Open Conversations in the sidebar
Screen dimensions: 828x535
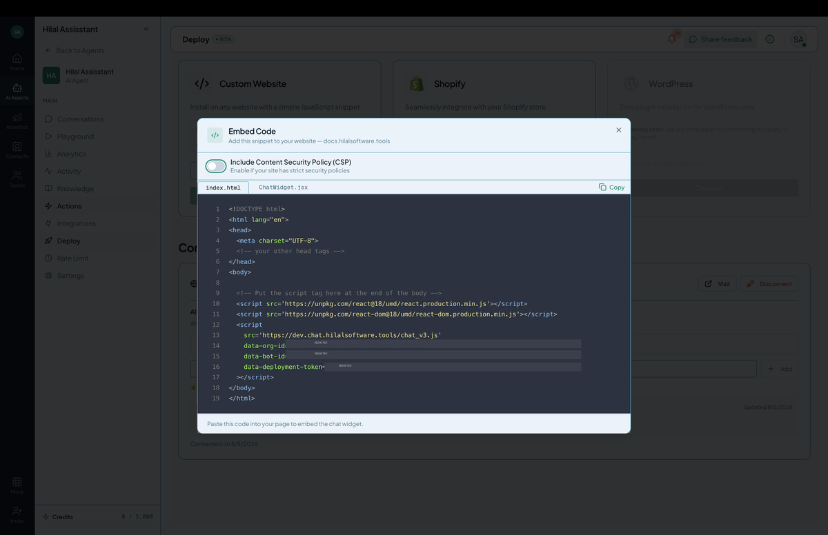tap(97, 119)
